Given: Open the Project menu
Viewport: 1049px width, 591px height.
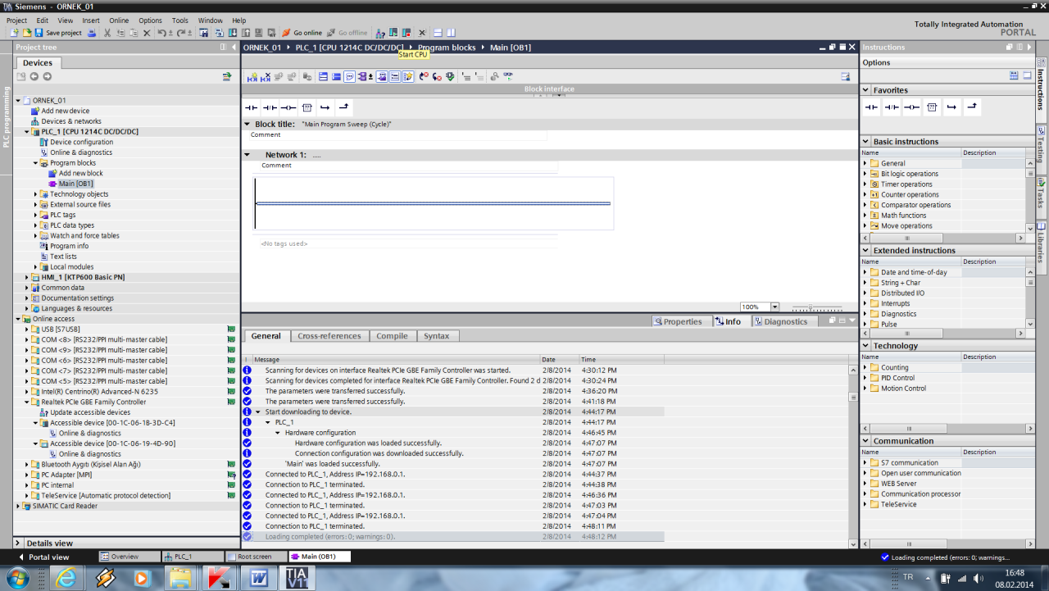Looking at the screenshot, I should click(x=17, y=20).
